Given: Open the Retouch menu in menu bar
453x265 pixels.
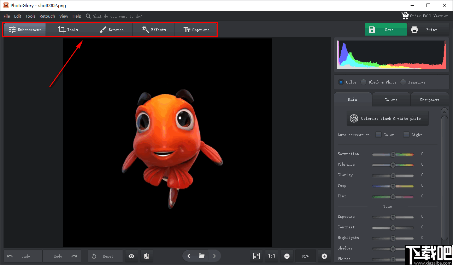Looking at the screenshot, I should tap(47, 16).
